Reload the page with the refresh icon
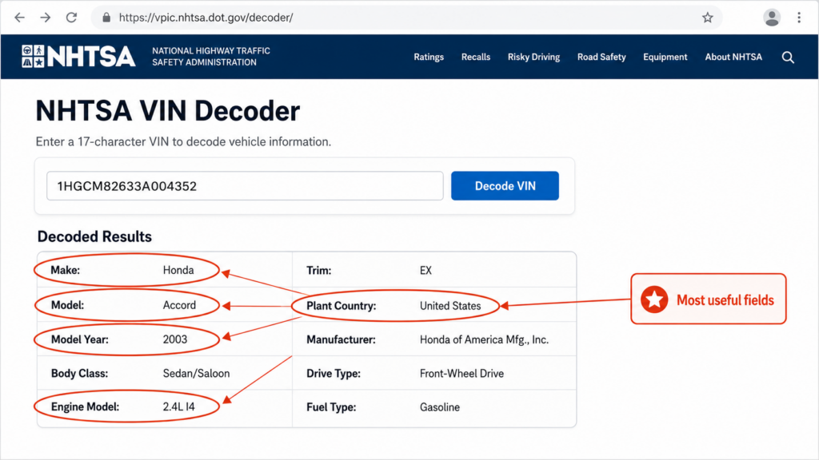 coord(71,18)
